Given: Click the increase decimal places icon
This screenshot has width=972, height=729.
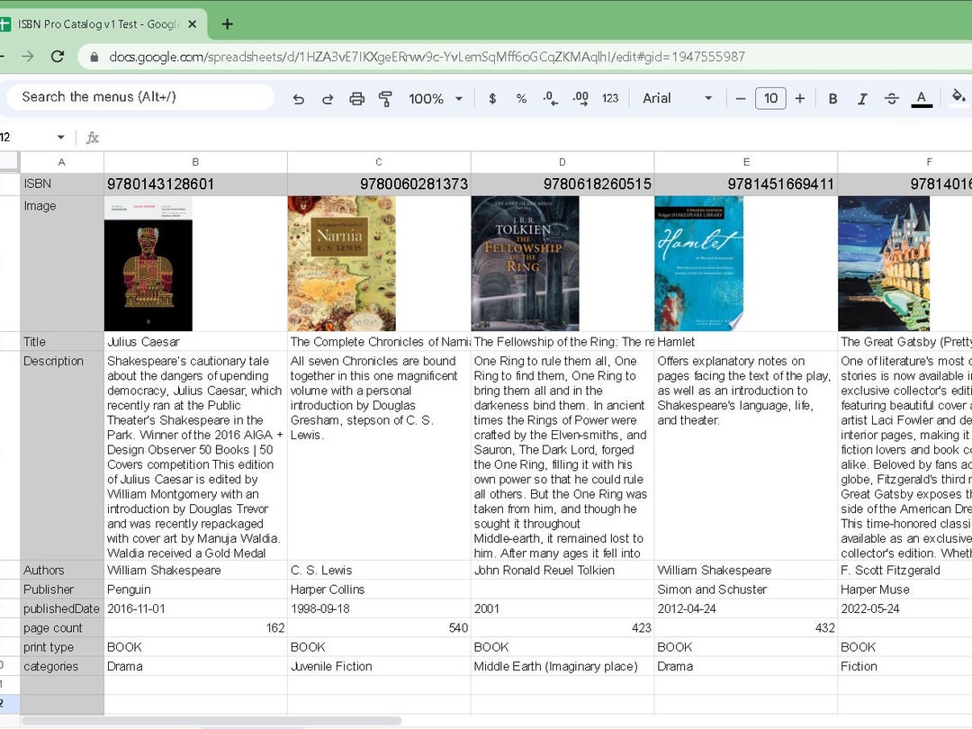Looking at the screenshot, I should click(x=580, y=99).
